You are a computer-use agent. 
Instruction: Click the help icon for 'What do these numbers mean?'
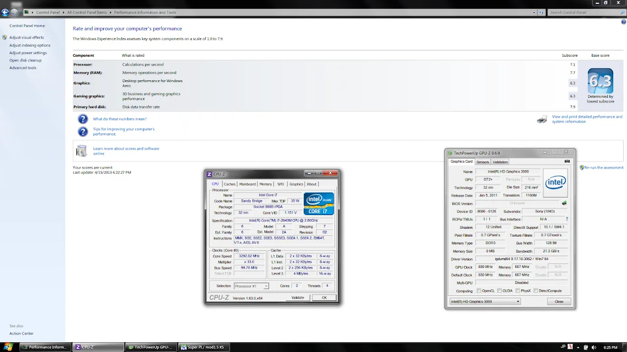point(83,119)
